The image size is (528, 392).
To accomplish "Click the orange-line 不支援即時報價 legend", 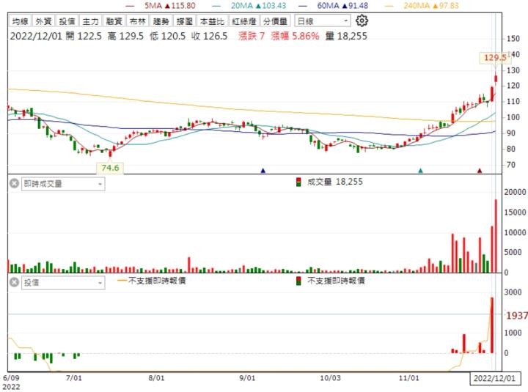I will tap(152, 281).
